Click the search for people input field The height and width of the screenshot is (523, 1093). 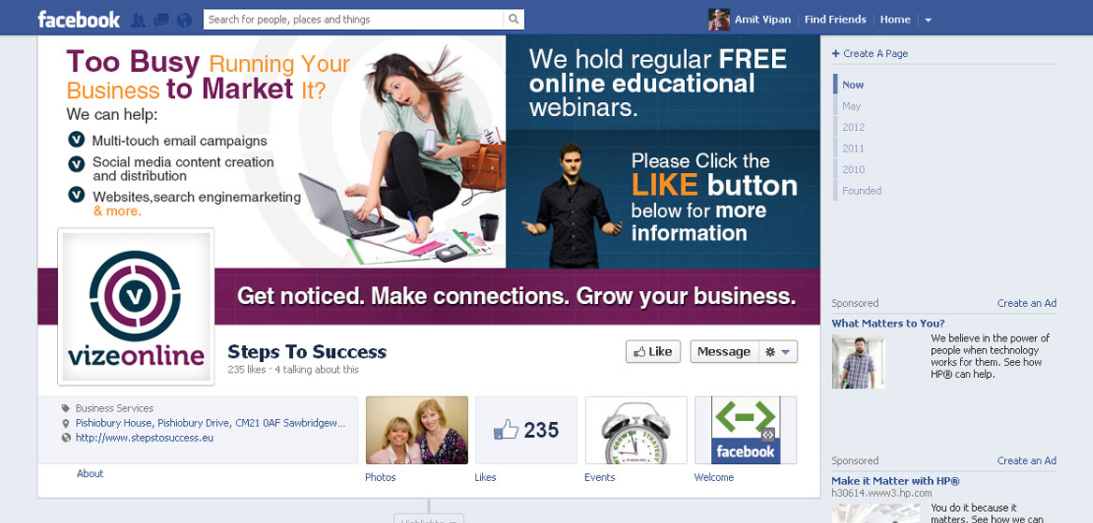click(354, 20)
